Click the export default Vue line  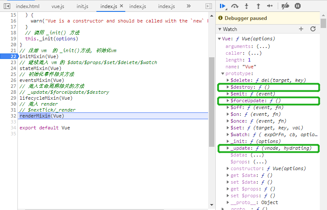click(x=45, y=128)
